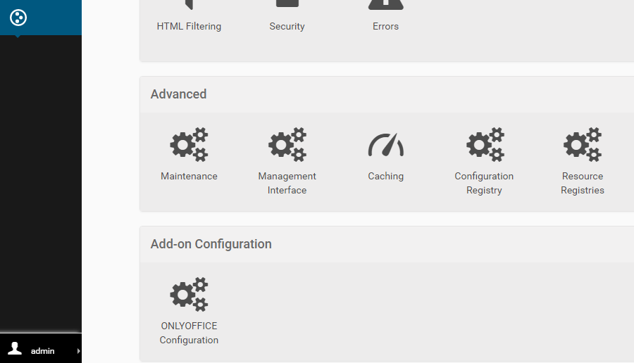Select the Maintenance text label

[189, 176]
